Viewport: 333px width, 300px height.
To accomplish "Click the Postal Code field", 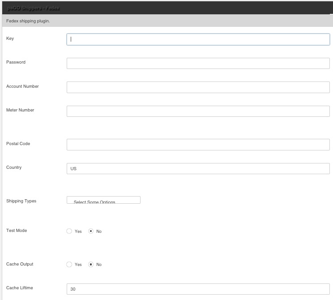I will [198, 145].
